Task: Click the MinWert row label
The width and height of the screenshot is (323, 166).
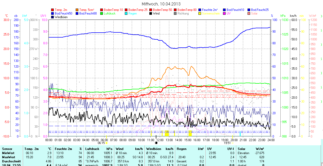Action: coord(9,153)
